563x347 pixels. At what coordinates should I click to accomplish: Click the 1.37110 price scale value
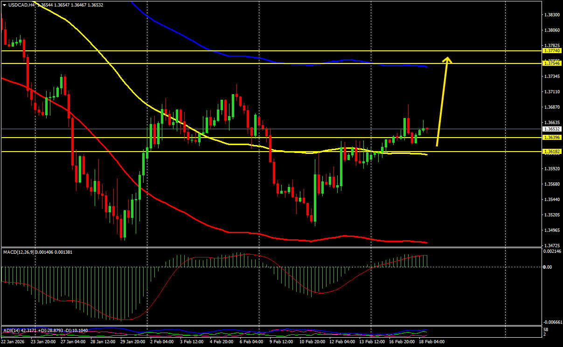point(552,92)
